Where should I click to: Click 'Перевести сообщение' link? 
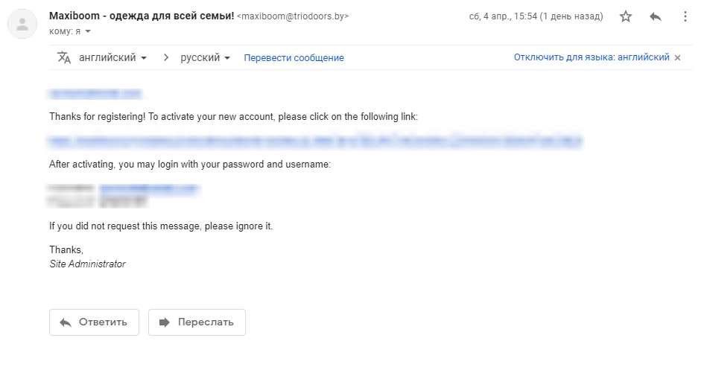click(x=294, y=57)
